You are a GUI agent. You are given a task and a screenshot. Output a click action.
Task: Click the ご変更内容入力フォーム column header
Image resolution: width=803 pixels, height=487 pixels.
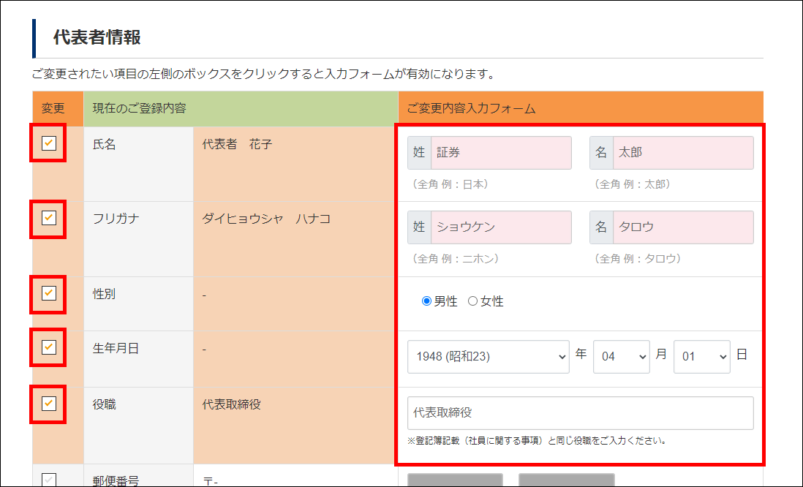(x=471, y=109)
